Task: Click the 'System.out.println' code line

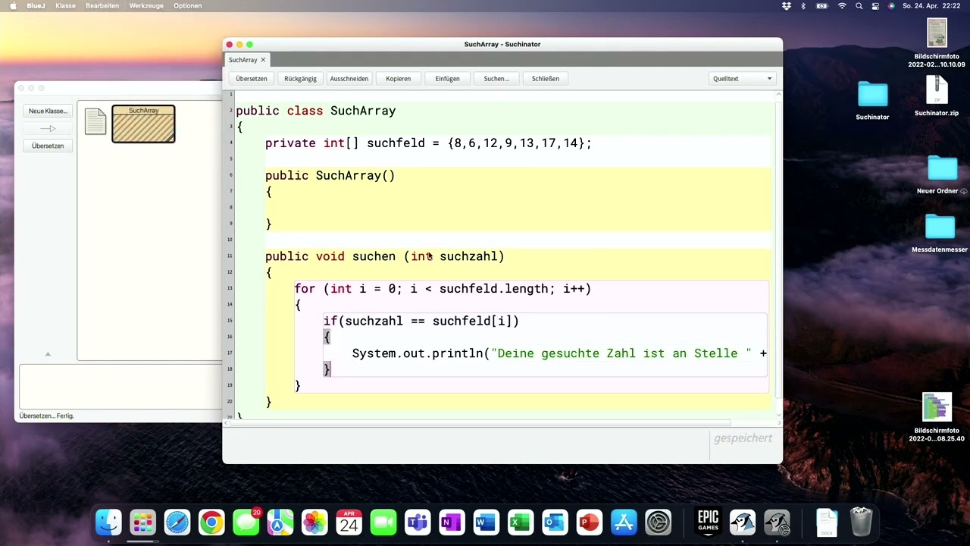Action: pyautogui.click(x=559, y=353)
